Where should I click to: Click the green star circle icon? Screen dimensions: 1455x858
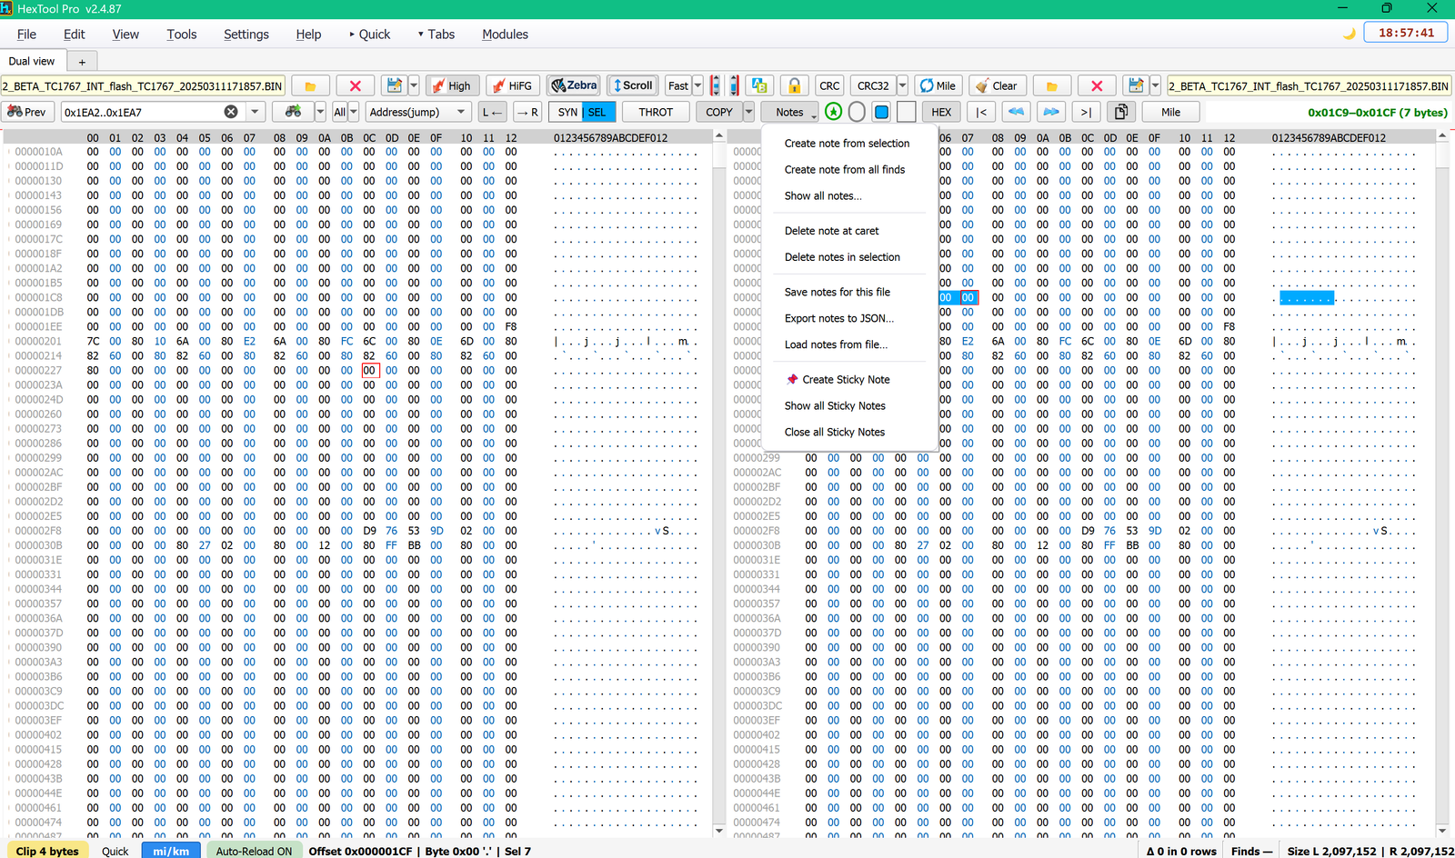(x=834, y=112)
